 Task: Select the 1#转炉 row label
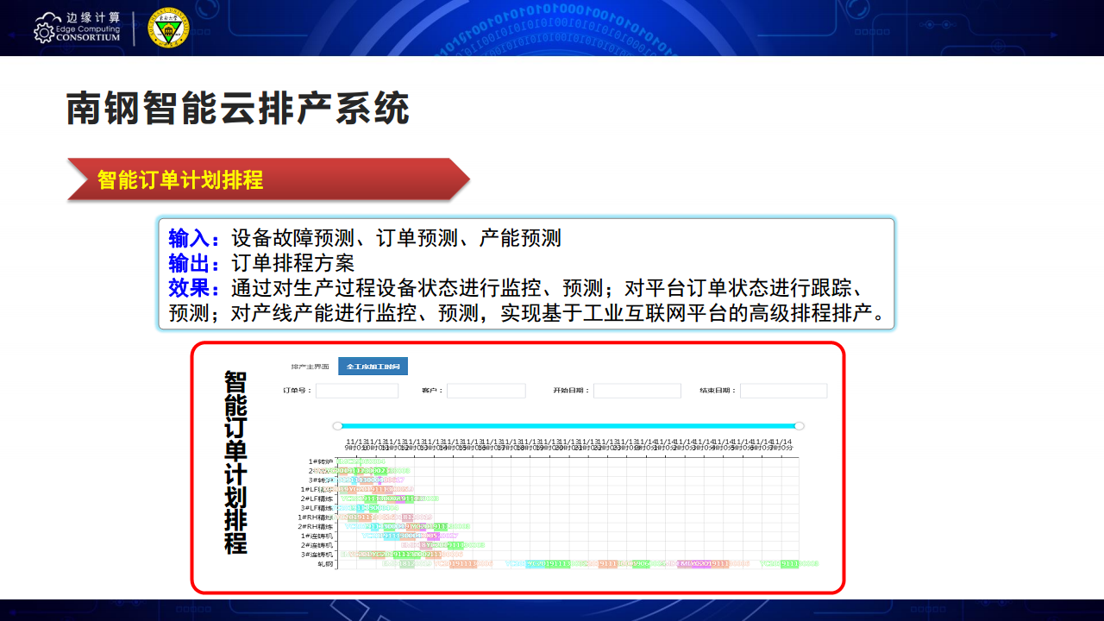click(322, 461)
